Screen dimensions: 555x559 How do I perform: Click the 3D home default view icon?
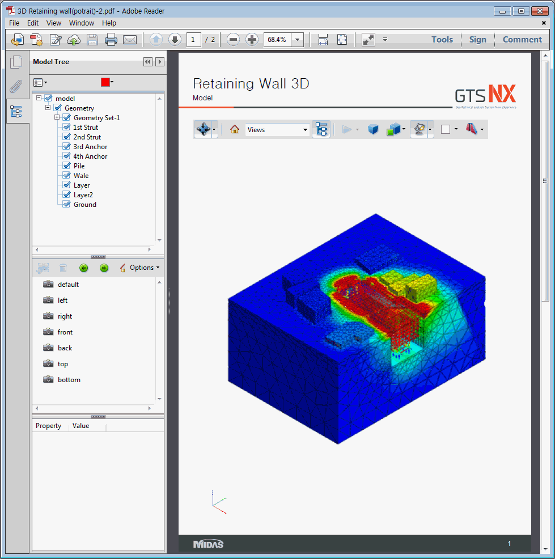(x=235, y=129)
